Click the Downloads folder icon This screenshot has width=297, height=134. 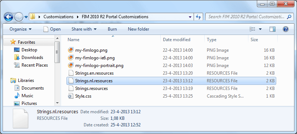pyautogui.click(x=17, y=58)
